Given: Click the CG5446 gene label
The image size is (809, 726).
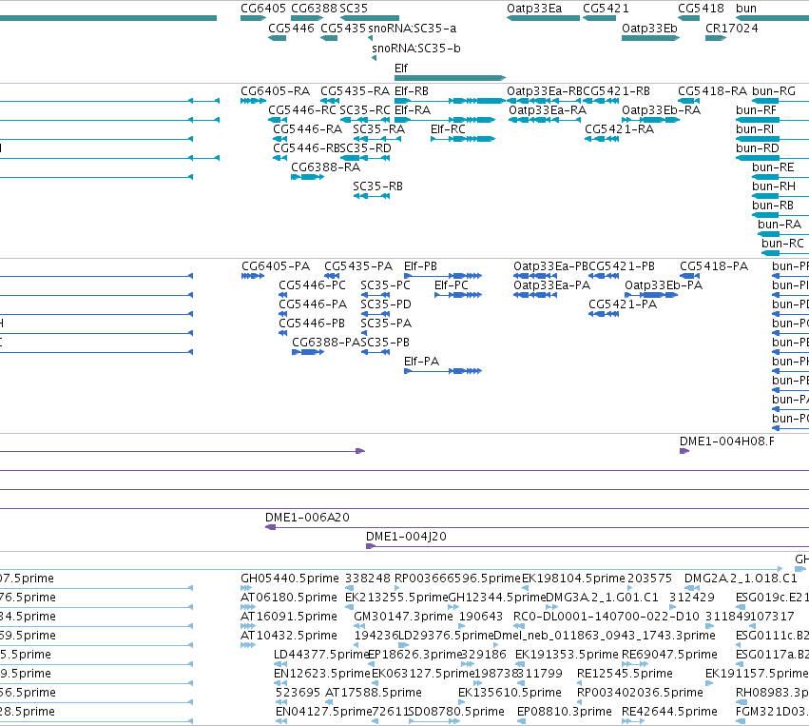Looking at the screenshot, I should [291, 29].
